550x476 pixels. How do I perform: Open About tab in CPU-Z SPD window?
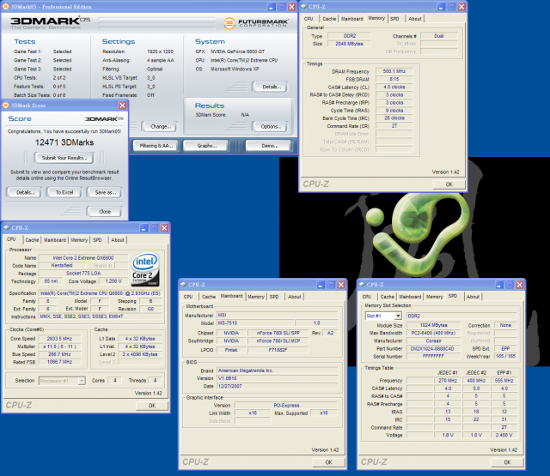click(x=473, y=297)
